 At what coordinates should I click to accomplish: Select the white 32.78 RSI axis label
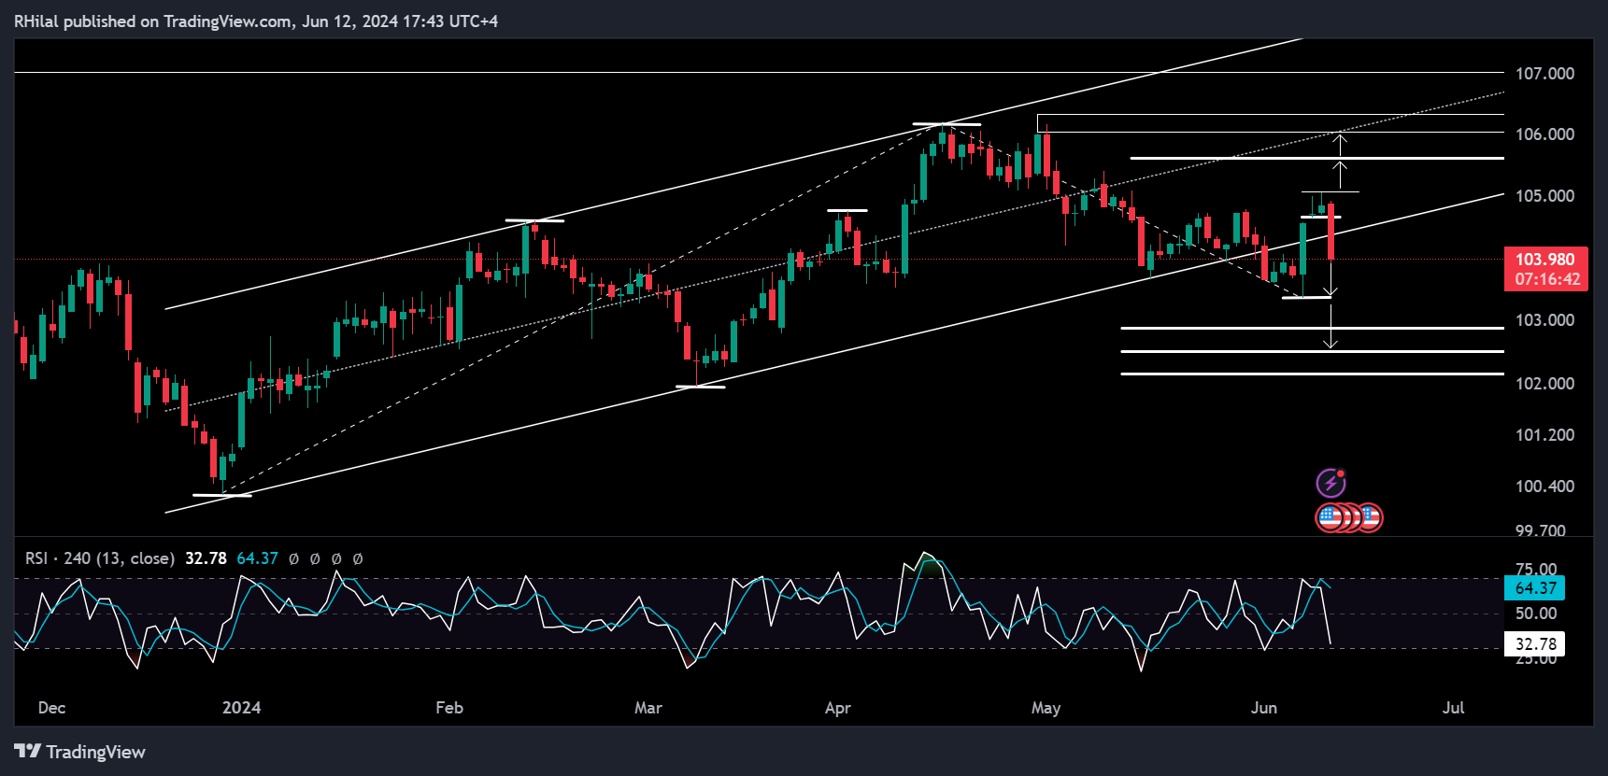pyautogui.click(x=1535, y=644)
